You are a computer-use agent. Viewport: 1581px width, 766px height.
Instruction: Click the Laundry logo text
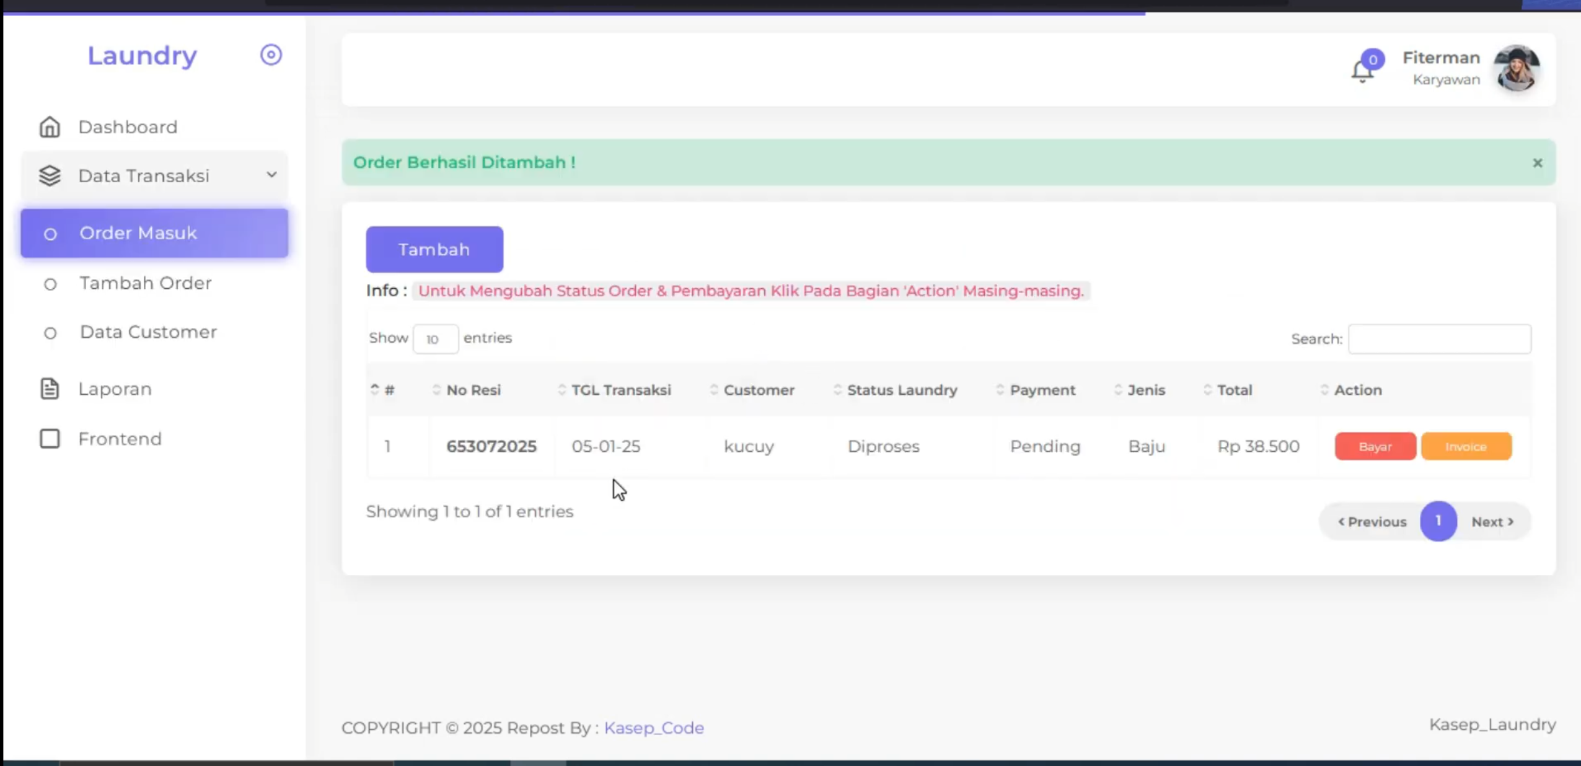coord(142,56)
